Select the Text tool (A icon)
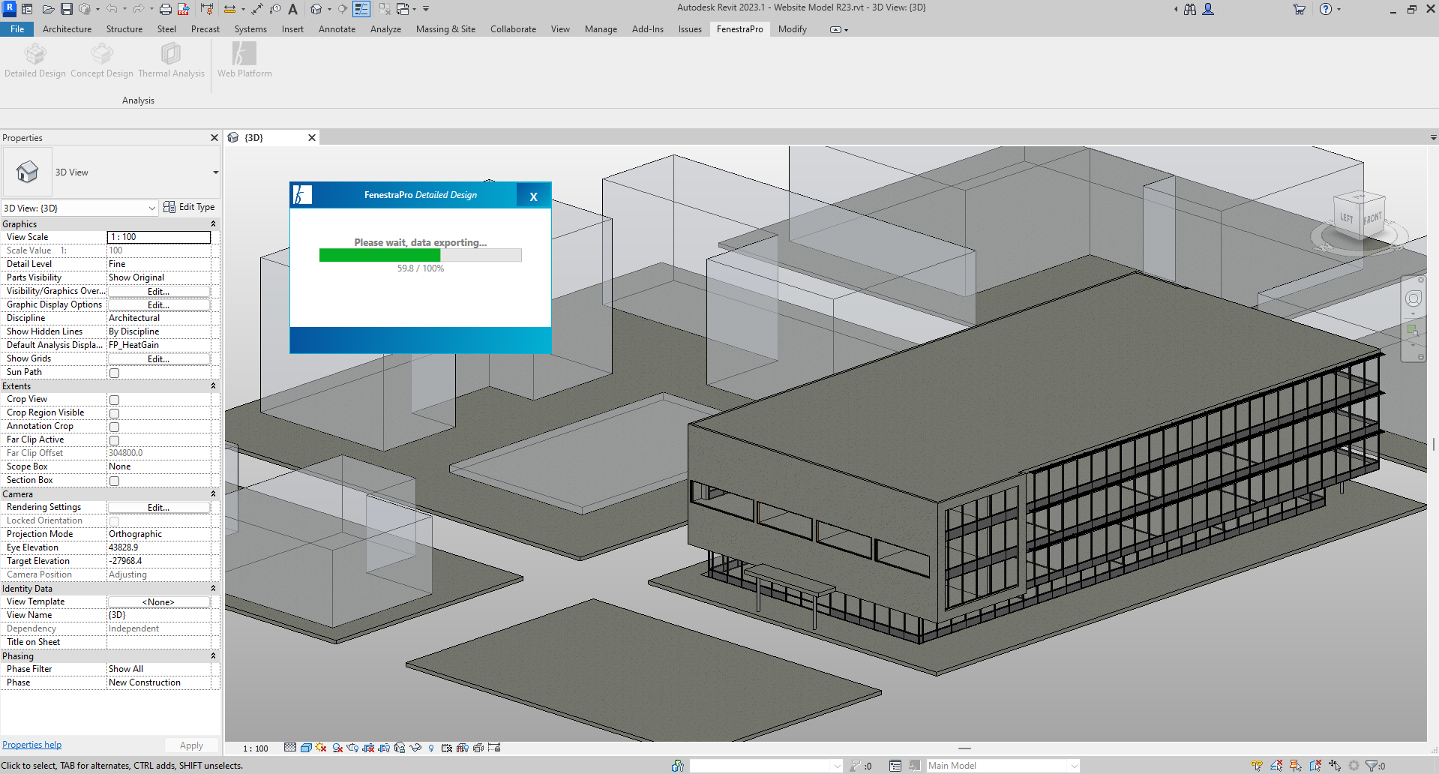The height and width of the screenshot is (774, 1439). 293,9
